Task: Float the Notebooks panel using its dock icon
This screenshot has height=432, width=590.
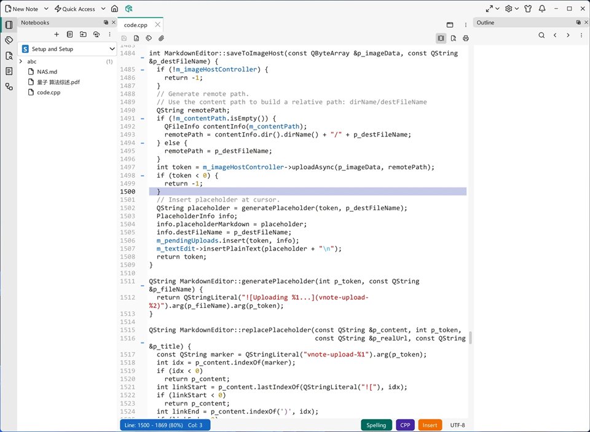Action: click(106, 23)
